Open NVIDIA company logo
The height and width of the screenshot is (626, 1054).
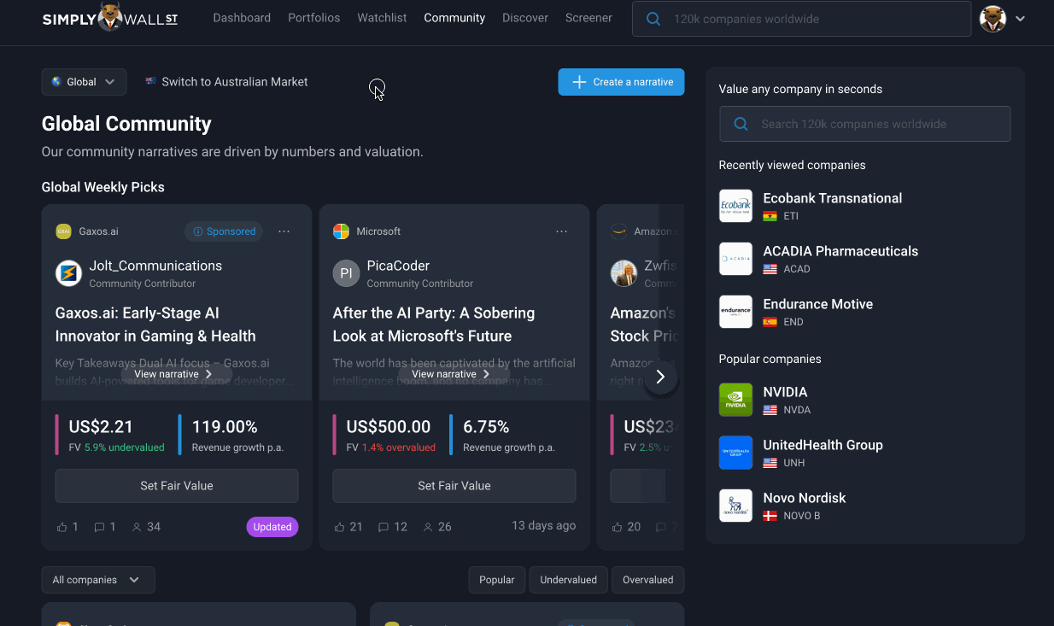click(x=735, y=400)
